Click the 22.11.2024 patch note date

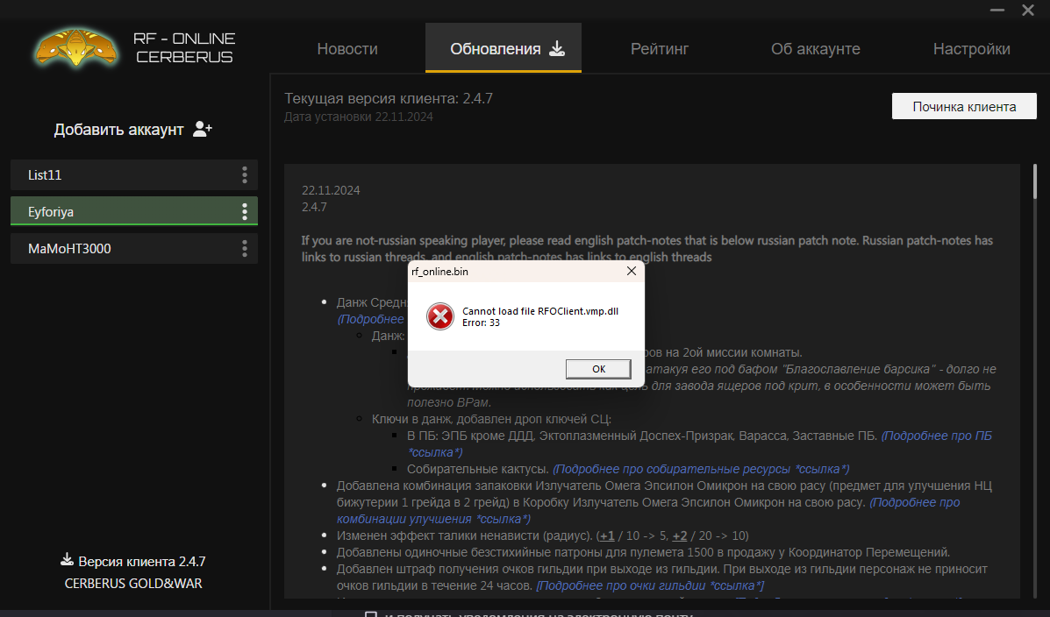(x=331, y=190)
